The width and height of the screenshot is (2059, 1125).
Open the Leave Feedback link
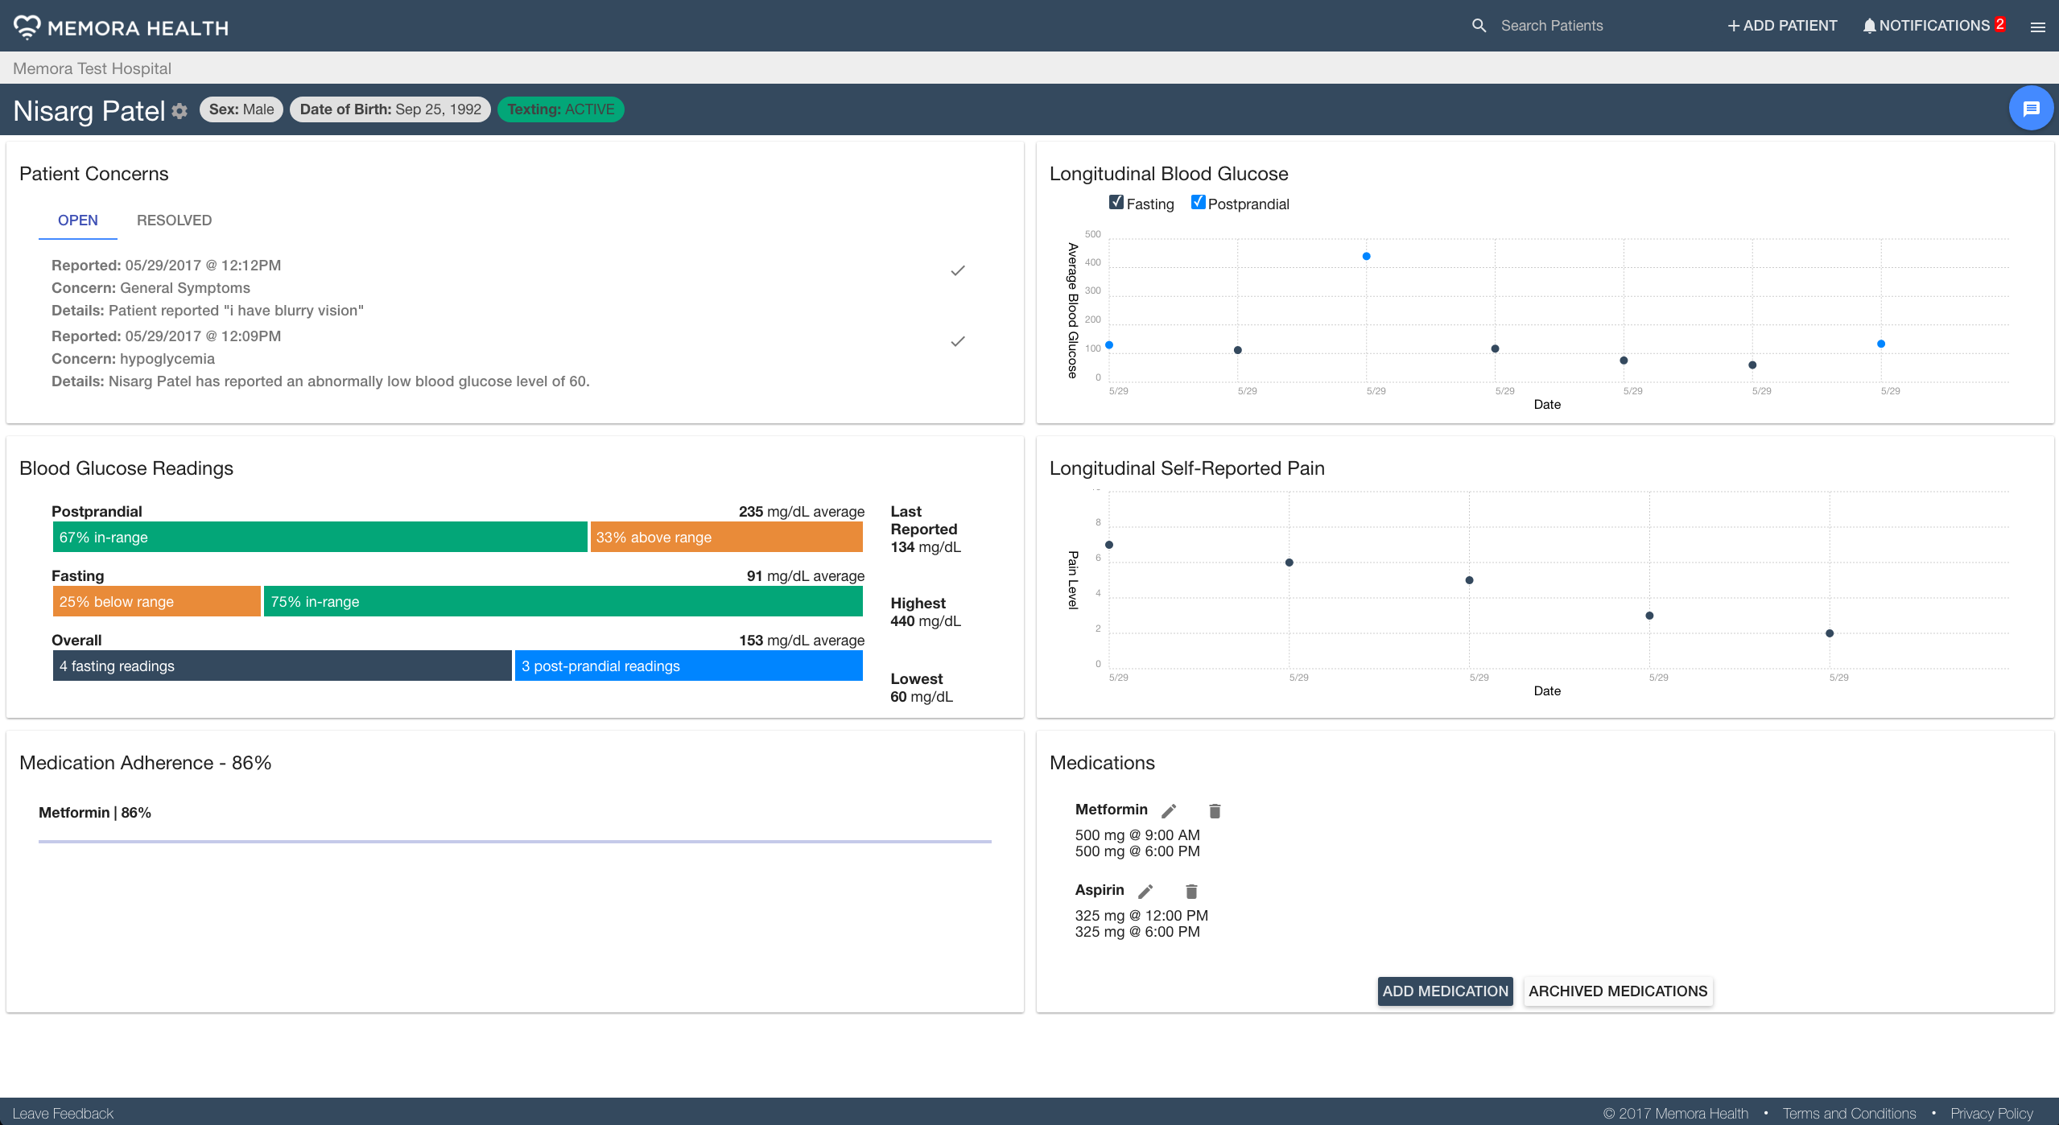coord(63,1114)
